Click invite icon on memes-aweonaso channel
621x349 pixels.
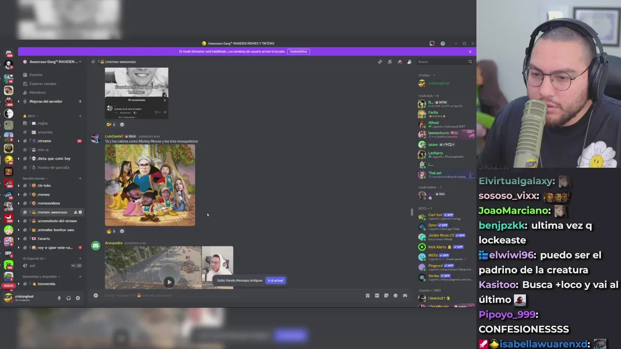pos(75,212)
